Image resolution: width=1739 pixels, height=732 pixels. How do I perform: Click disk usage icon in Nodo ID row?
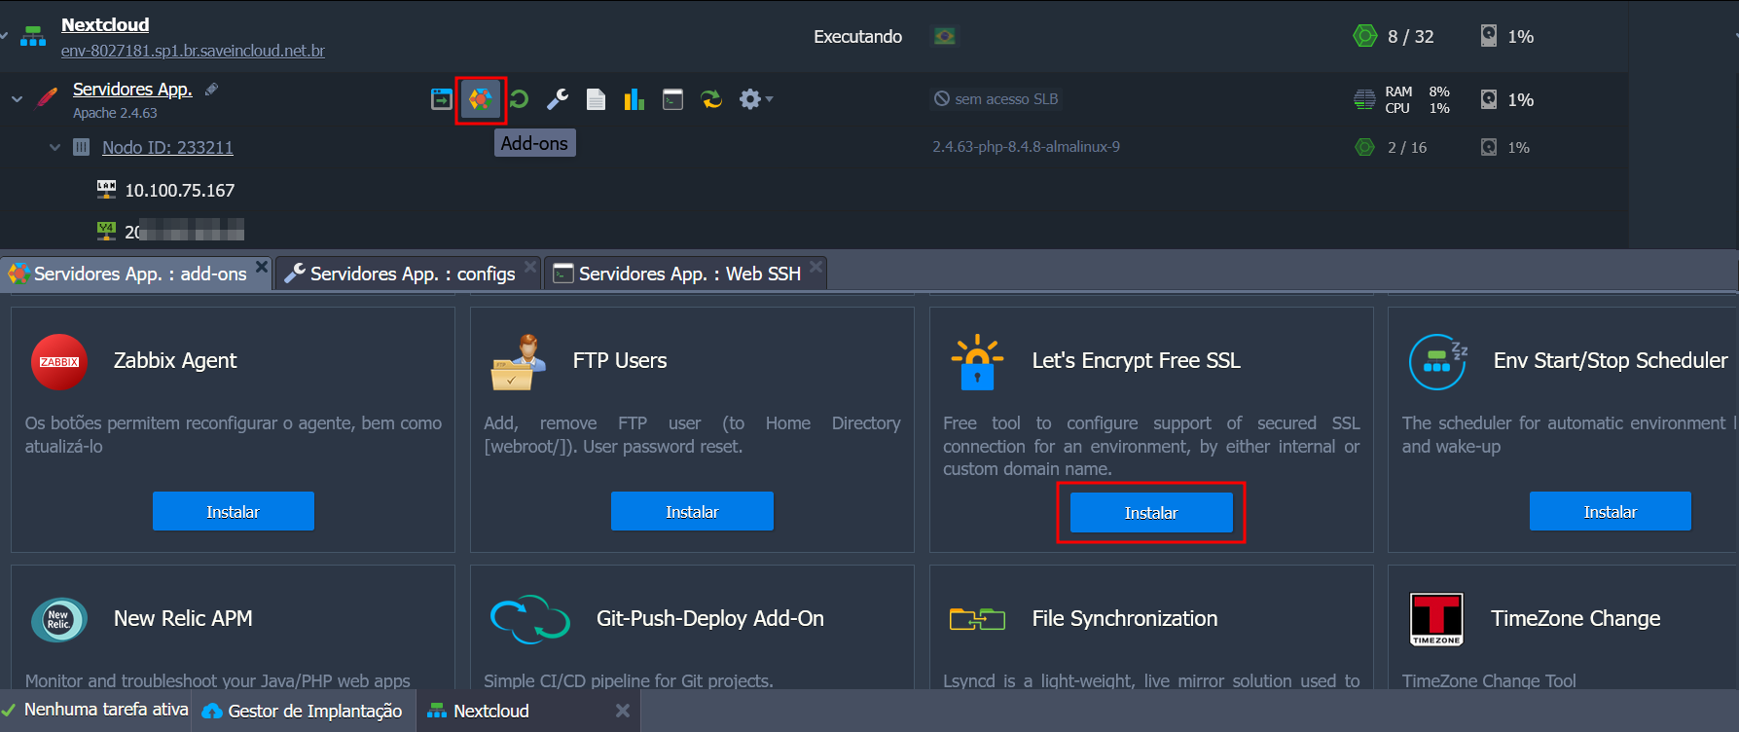pyautogui.click(x=1489, y=147)
